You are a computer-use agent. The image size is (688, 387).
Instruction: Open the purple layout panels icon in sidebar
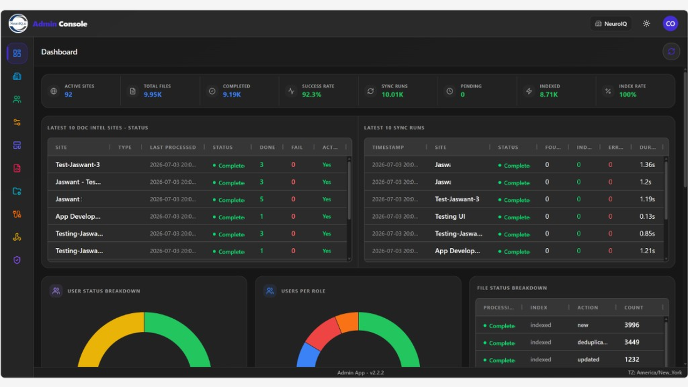(x=17, y=145)
